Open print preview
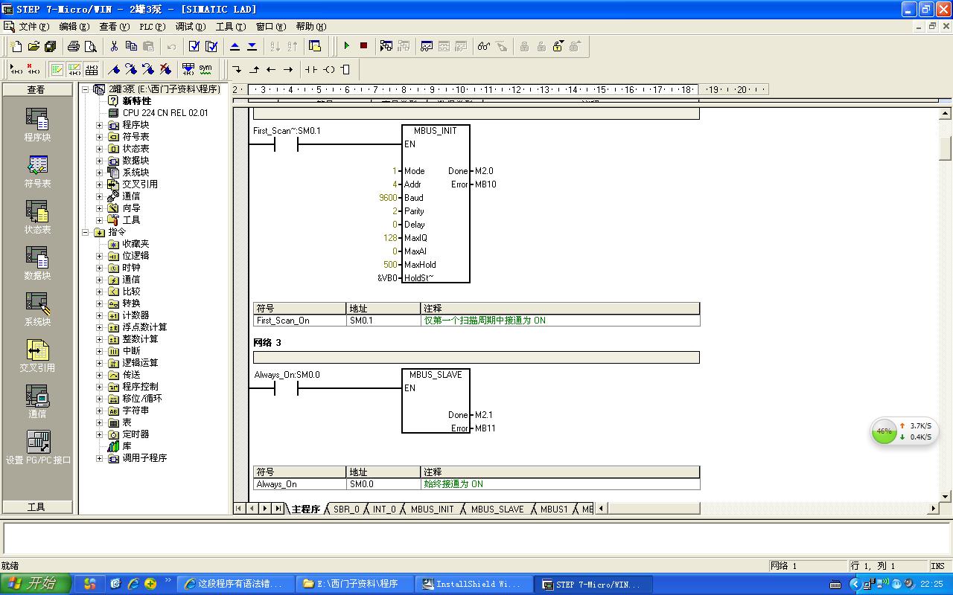The height and width of the screenshot is (595, 953). click(x=91, y=46)
